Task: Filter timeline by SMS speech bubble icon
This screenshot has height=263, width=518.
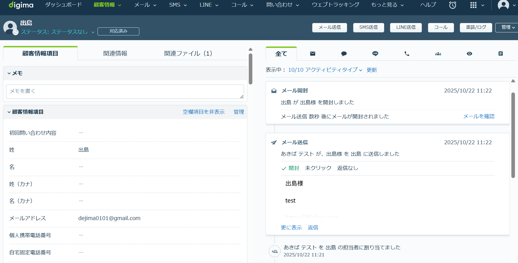Action: tap(344, 54)
